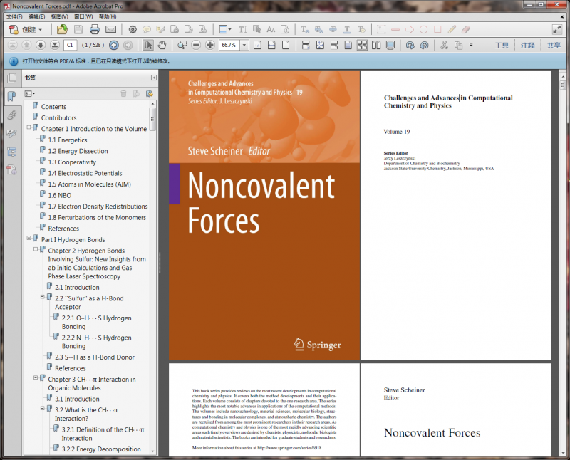Image resolution: width=570 pixels, height=460 pixels.
Task: Open the 帮助(H) Help menu
Action: click(x=108, y=16)
